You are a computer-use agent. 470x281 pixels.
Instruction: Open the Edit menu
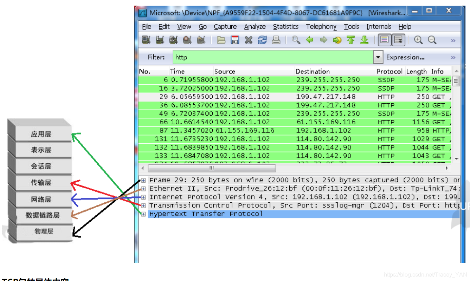point(164,27)
